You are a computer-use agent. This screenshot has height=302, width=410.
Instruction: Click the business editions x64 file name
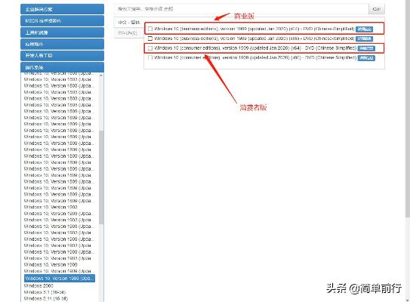pyautogui.click(x=254, y=29)
